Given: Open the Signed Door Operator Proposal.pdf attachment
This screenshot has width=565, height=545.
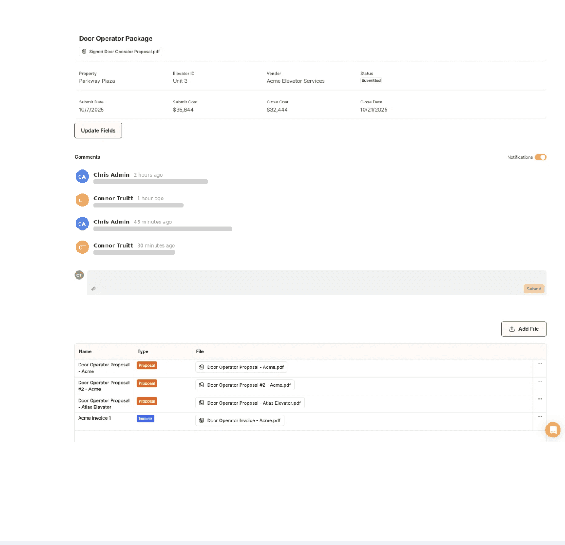Looking at the screenshot, I should coord(120,52).
